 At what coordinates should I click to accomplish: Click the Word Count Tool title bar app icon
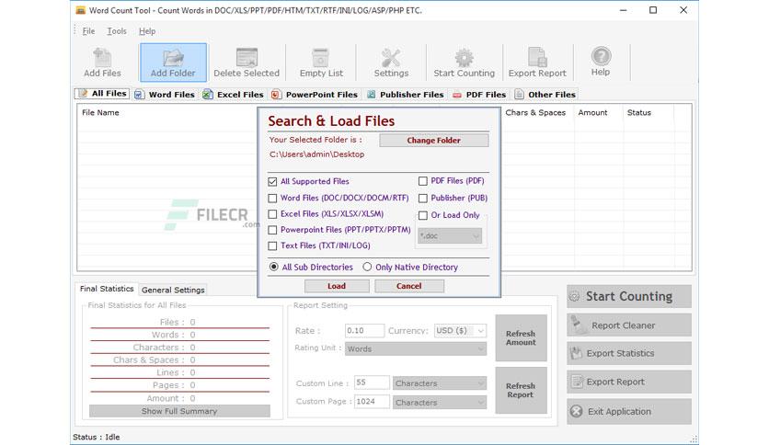tap(80, 10)
